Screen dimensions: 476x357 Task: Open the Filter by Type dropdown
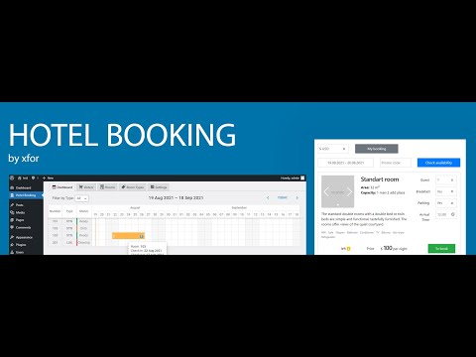click(81, 198)
